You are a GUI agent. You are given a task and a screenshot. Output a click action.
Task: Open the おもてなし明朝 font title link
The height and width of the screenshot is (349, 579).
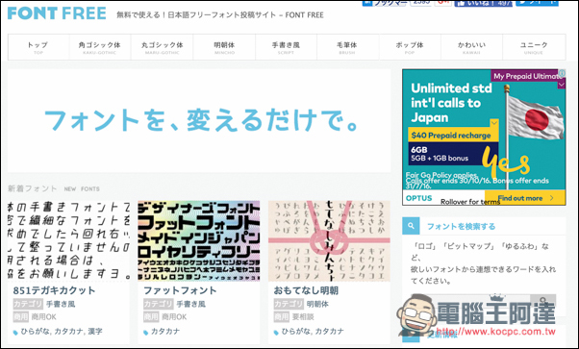(x=306, y=290)
